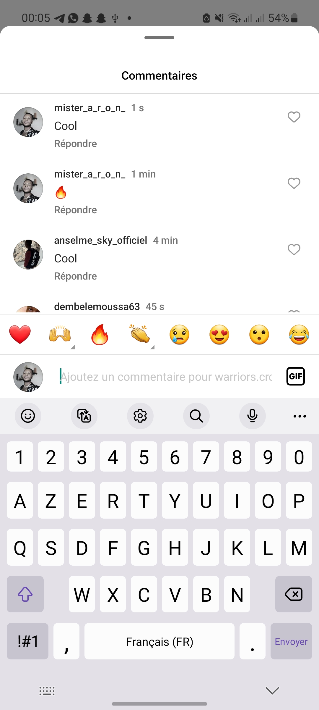Like the fire emoji comment
Image resolution: width=319 pixels, height=710 pixels.
pos(294,183)
